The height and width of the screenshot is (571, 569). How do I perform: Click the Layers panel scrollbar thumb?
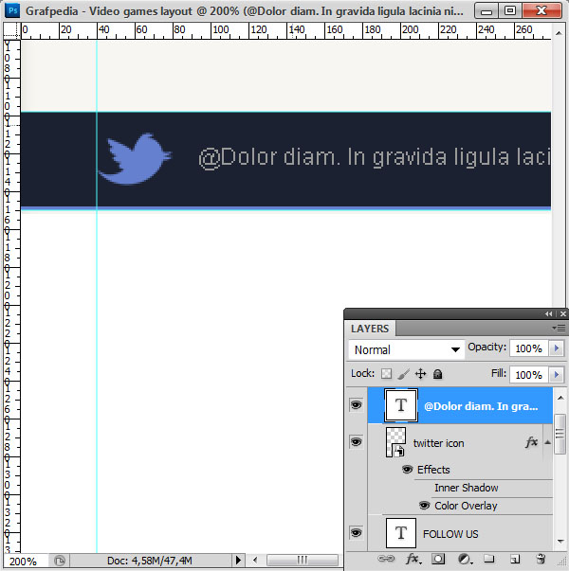coord(560,434)
